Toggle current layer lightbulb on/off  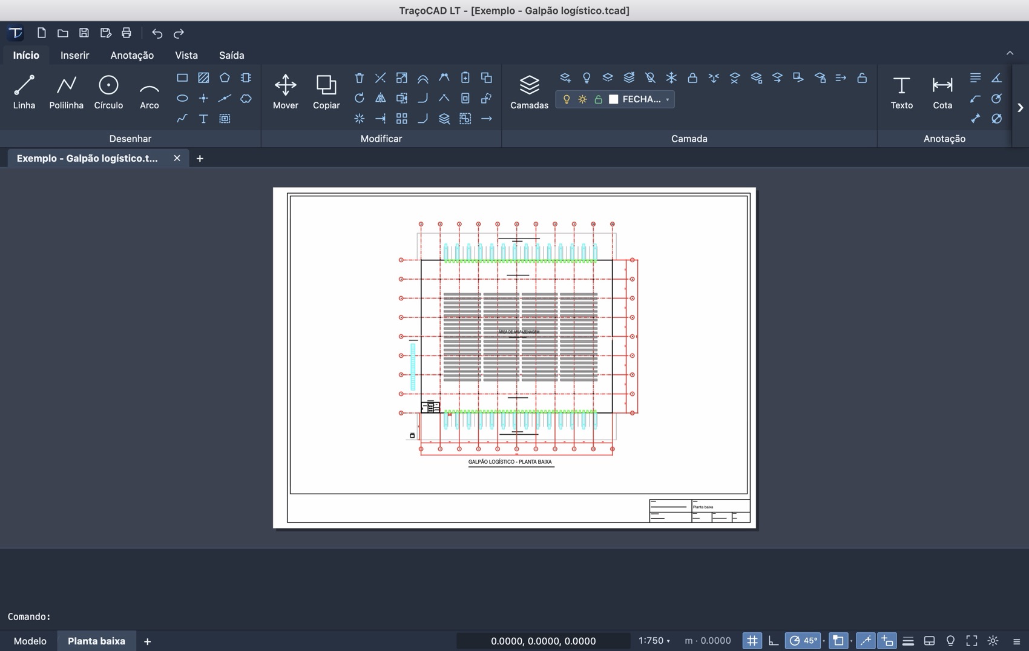click(x=567, y=99)
